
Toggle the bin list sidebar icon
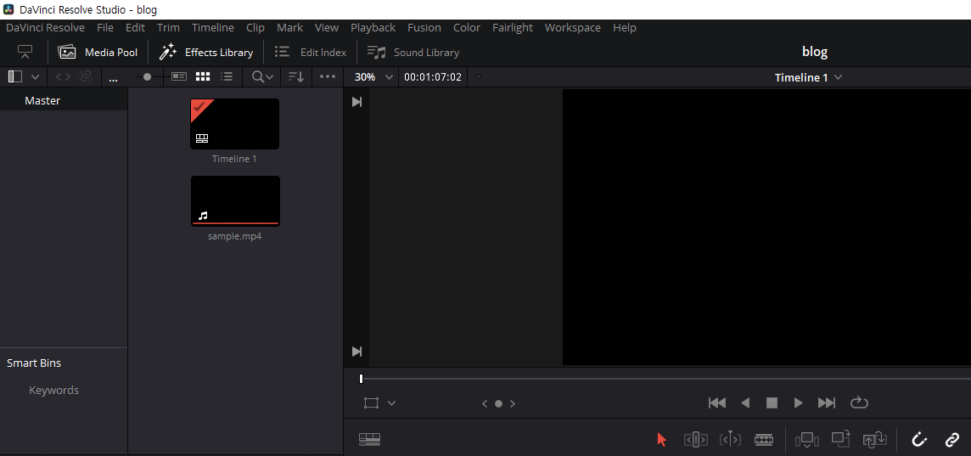click(15, 76)
